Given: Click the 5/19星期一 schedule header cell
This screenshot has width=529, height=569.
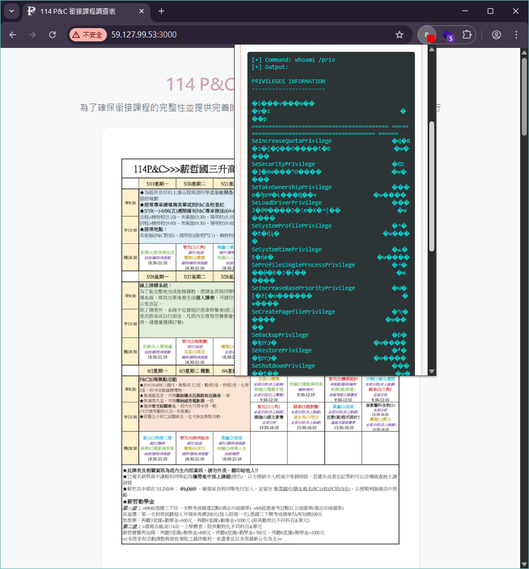Looking at the screenshot, I should tap(158, 184).
